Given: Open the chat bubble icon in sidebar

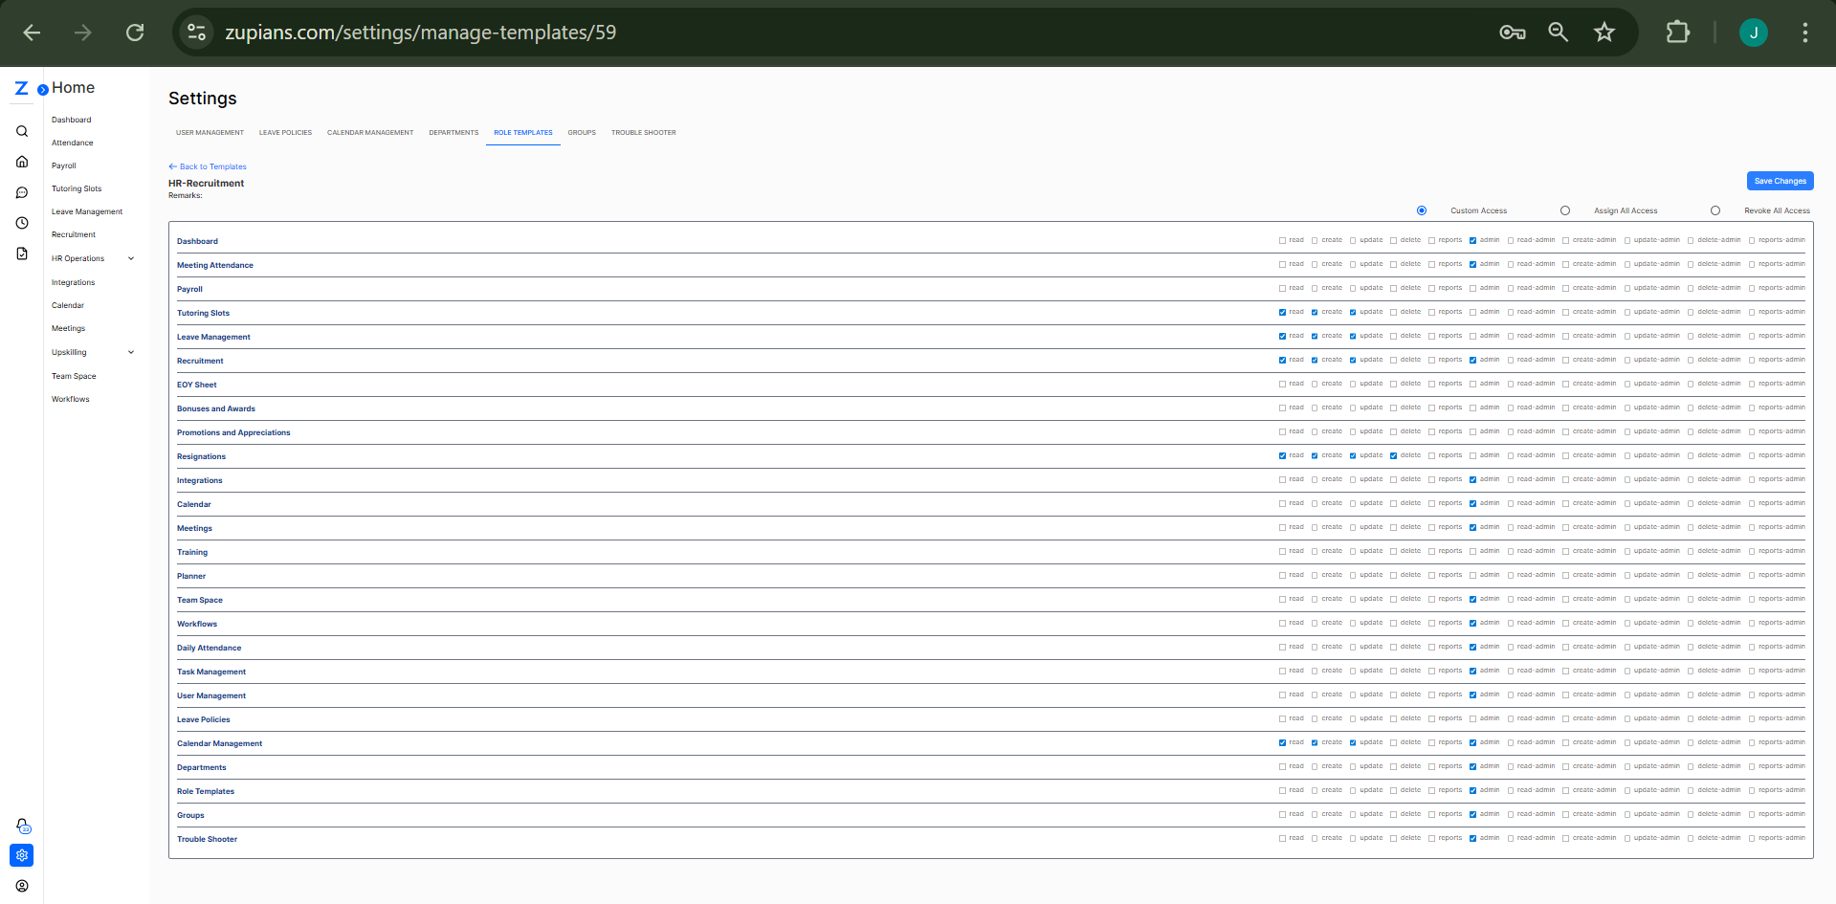Looking at the screenshot, I should (22, 192).
